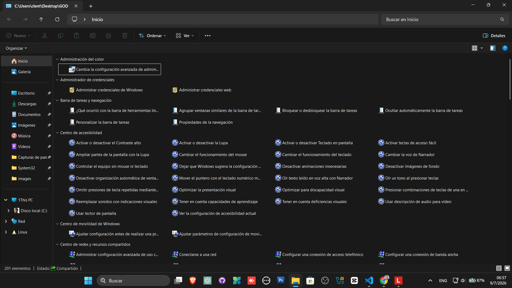
Task: Click the Buscar en Inicio search field
Action: tap(445, 19)
